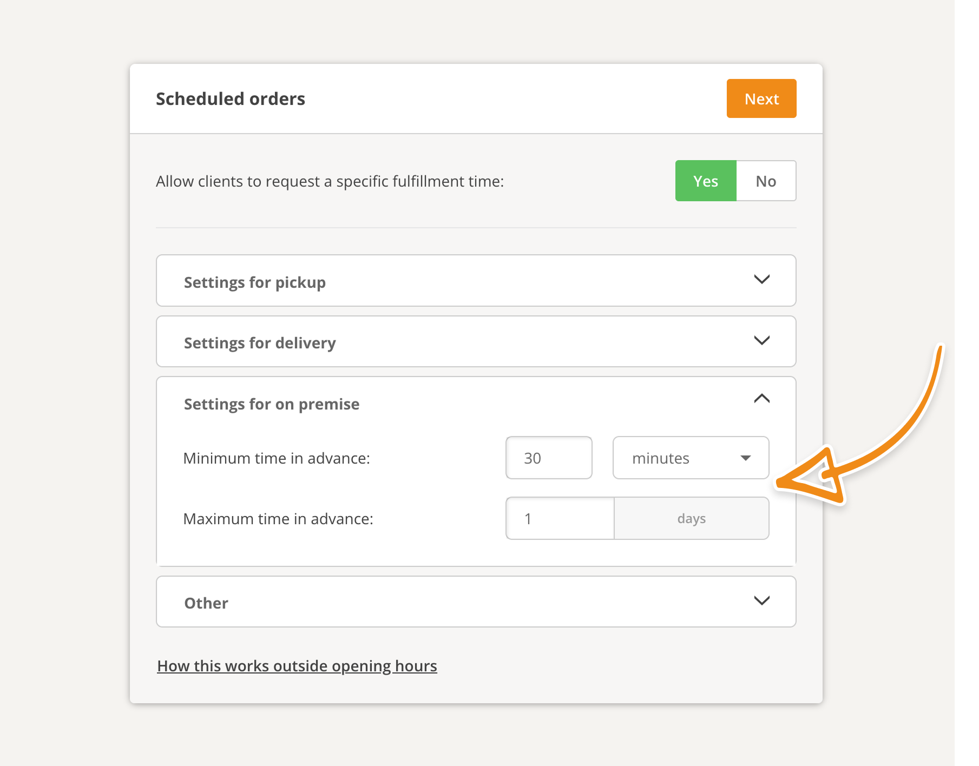The width and height of the screenshot is (979, 766).
Task: Click the Maximum time input showing 1
Action: pyautogui.click(x=559, y=519)
